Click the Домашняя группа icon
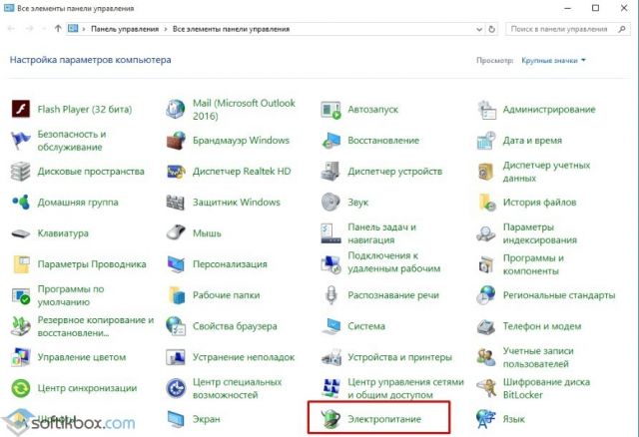This screenshot has width=639, height=437. point(20,202)
